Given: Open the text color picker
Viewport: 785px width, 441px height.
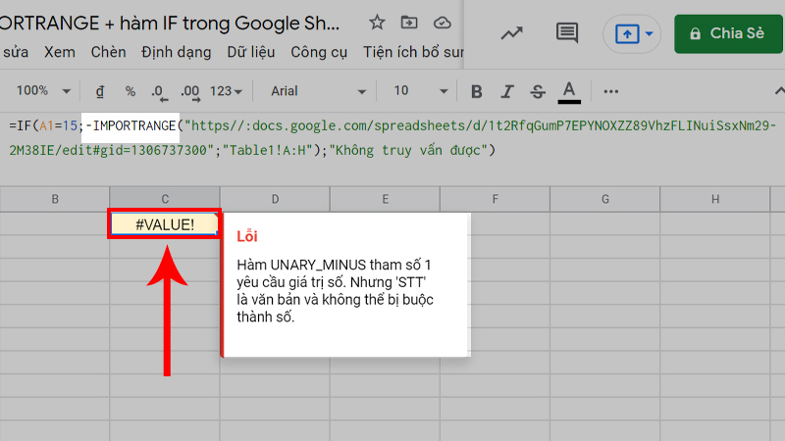Looking at the screenshot, I should coord(569,92).
